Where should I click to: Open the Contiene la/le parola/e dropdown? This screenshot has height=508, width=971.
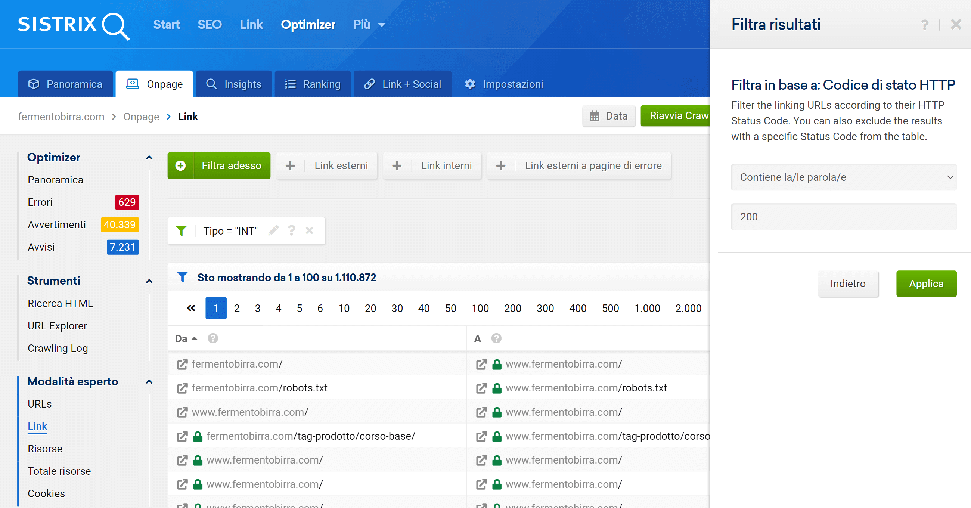[844, 177]
